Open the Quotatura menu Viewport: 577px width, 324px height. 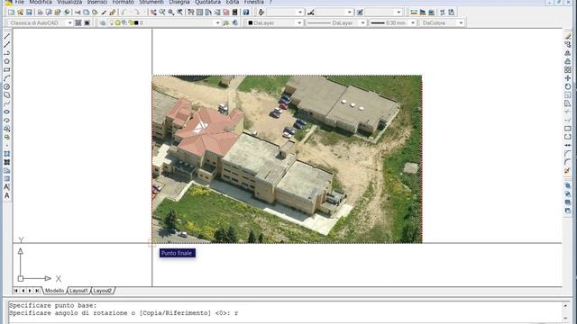pyautogui.click(x=208, y=2)
